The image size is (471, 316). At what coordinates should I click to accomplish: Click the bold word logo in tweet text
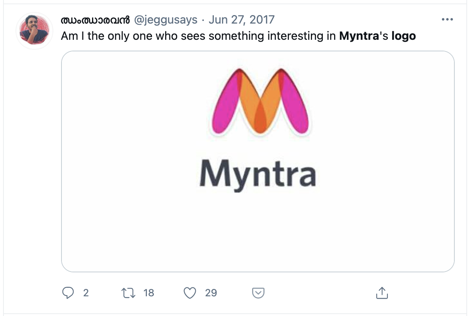click(x=404, y=37)
